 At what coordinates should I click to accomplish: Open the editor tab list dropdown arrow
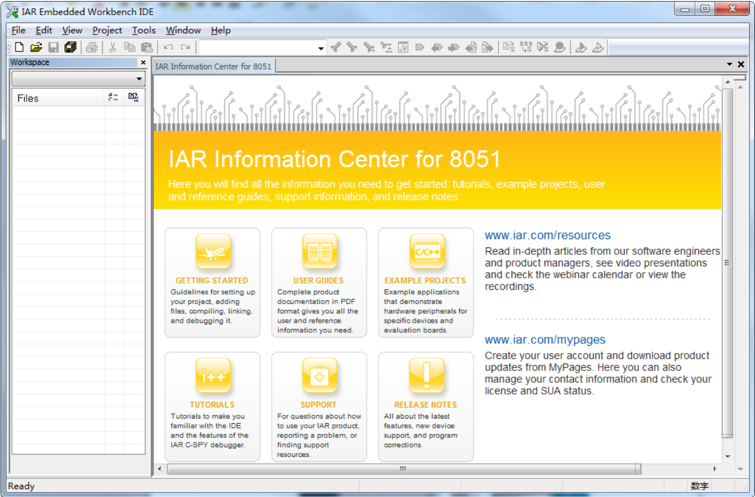[x=729, y=64]
